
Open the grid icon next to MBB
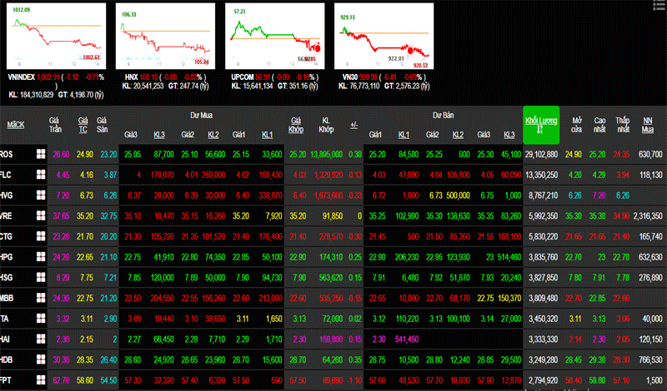pos(41,298)
